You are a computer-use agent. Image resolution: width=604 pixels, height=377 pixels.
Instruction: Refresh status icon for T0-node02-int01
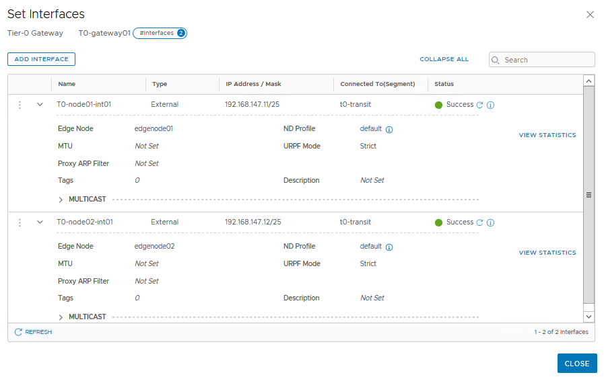click(x=480, y=222)
